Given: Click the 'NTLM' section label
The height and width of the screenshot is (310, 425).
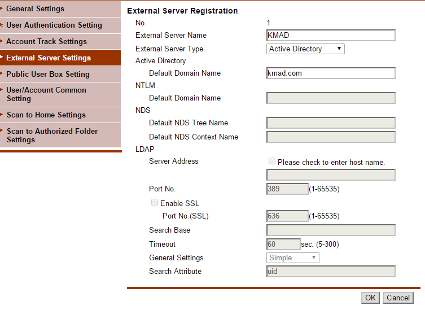Looking at the screenshot, I should pos(145,85).
